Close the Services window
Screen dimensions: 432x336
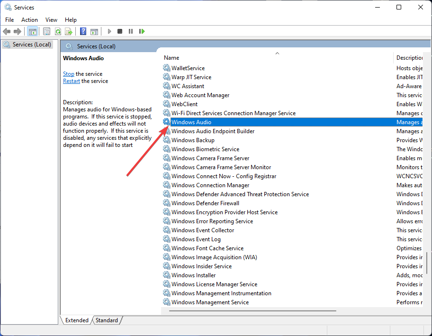[x=421, y=7]
